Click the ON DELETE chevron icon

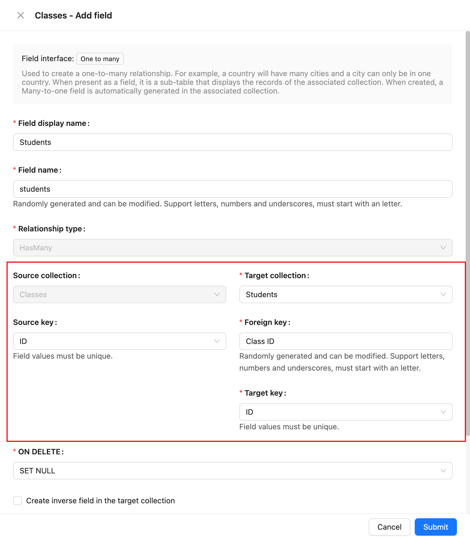pos(443,471)
